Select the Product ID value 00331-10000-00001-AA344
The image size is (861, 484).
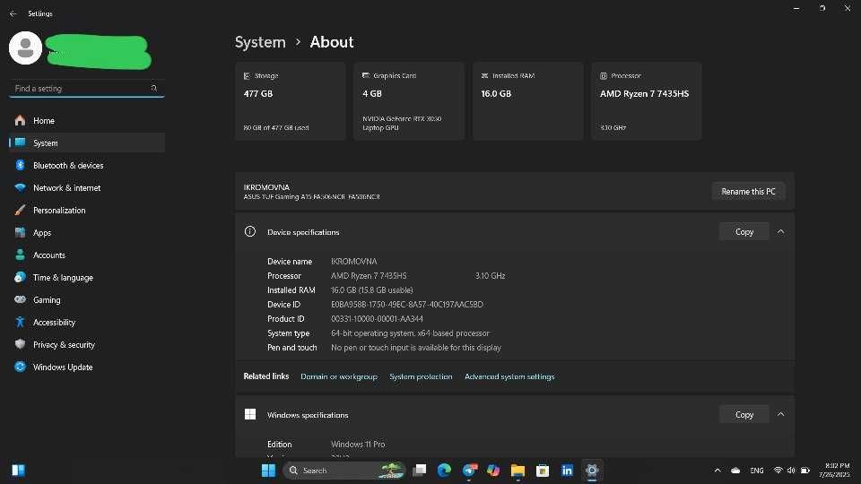[x=377, y=319]
